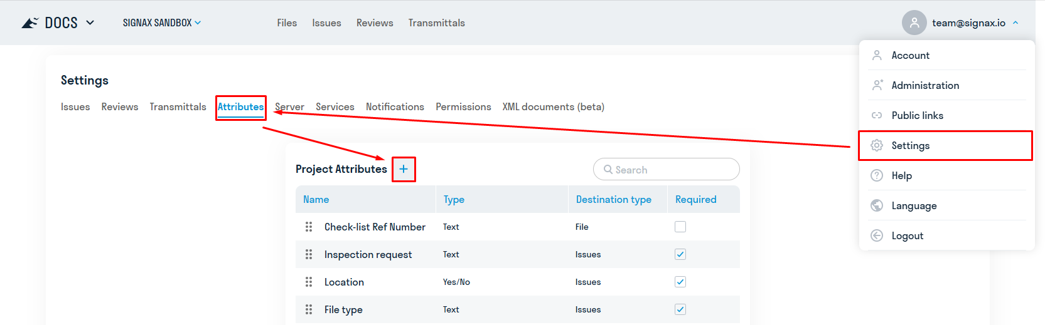Click the Help question mark icon
The image size is (1045, 325).
(x=877, y=175)
